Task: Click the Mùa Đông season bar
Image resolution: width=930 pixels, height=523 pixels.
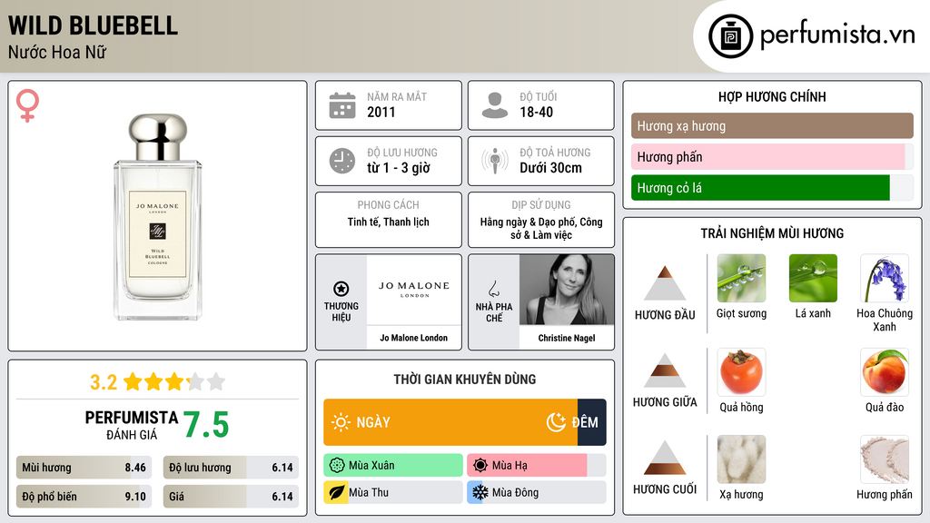Action: 537,493
